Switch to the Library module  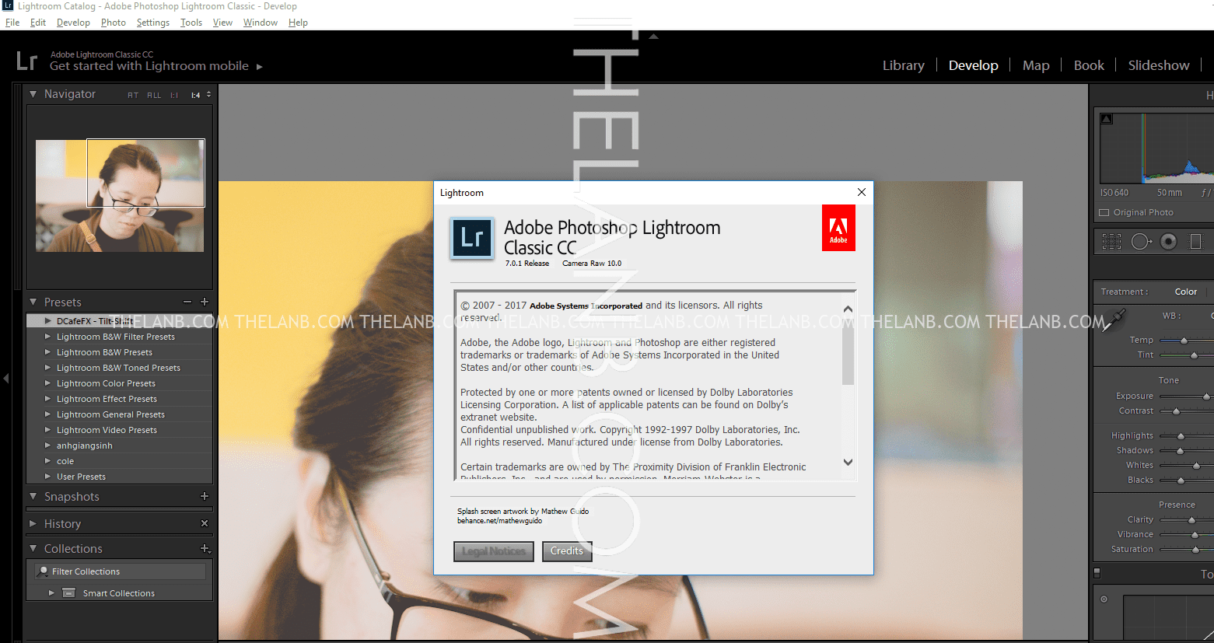(x=903, y=65)
